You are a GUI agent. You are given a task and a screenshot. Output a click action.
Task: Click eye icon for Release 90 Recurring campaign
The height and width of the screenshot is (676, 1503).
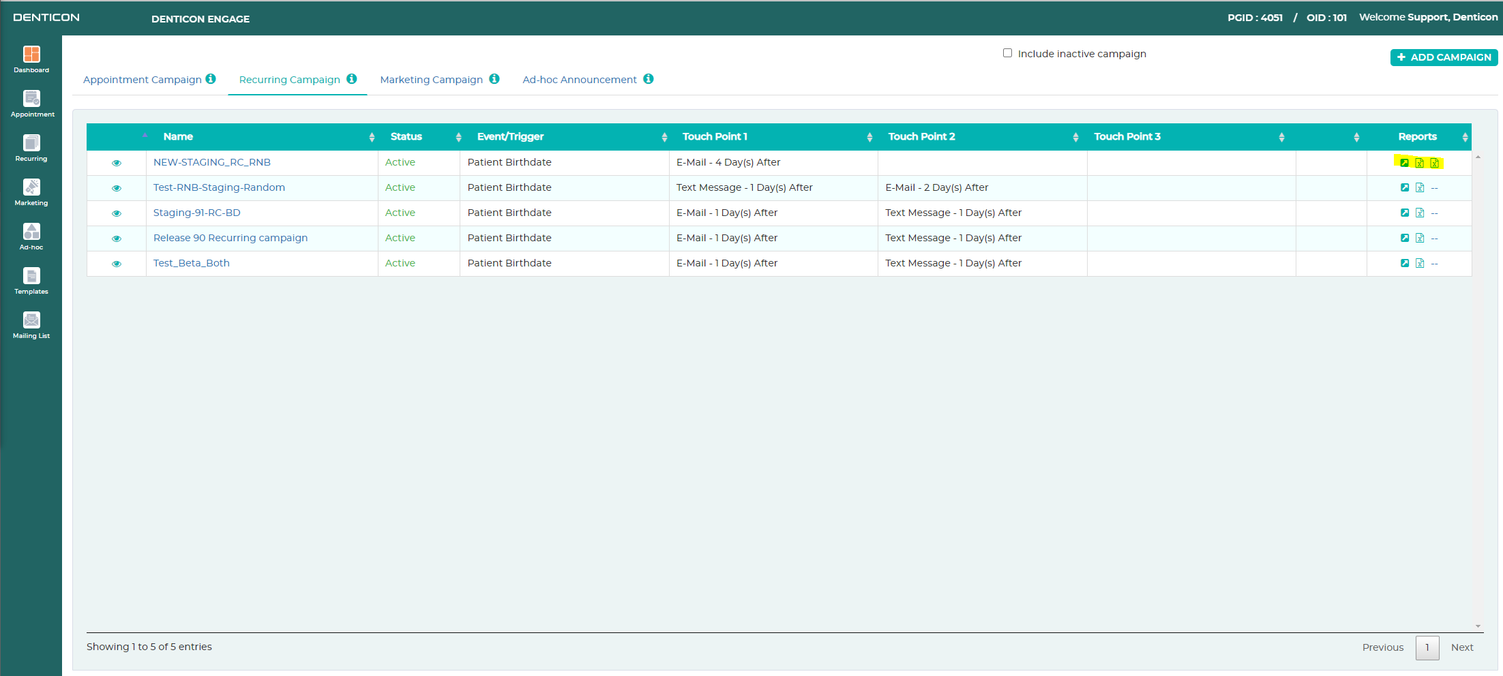[x=117, y=239]
